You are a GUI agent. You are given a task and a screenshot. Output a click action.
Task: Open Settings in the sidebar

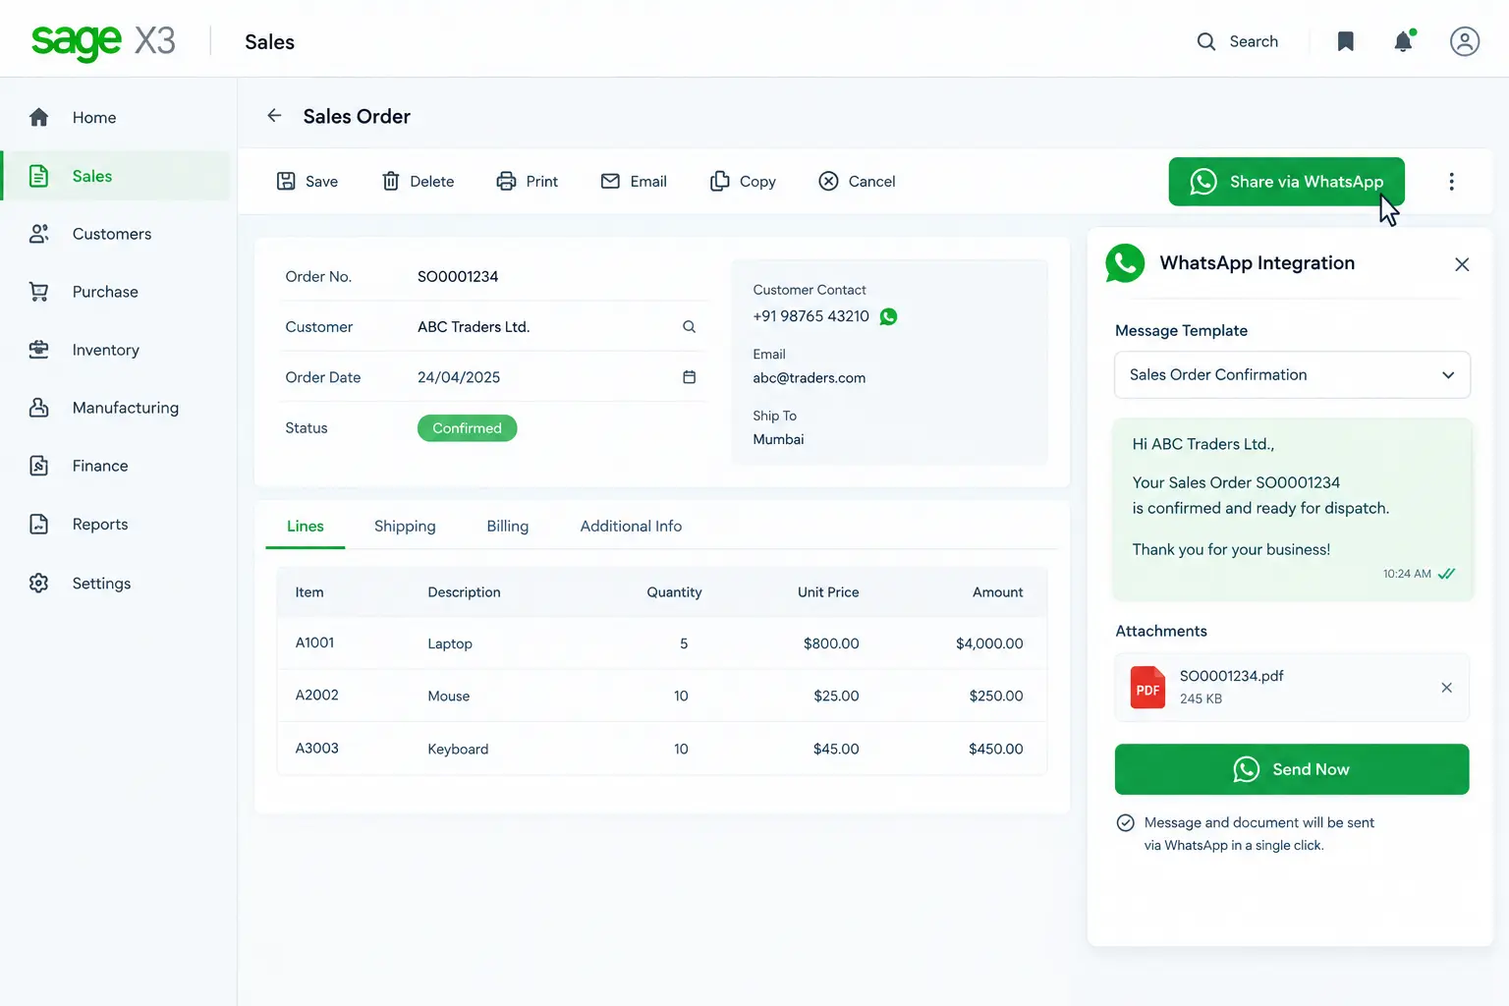tap(118, 584)
